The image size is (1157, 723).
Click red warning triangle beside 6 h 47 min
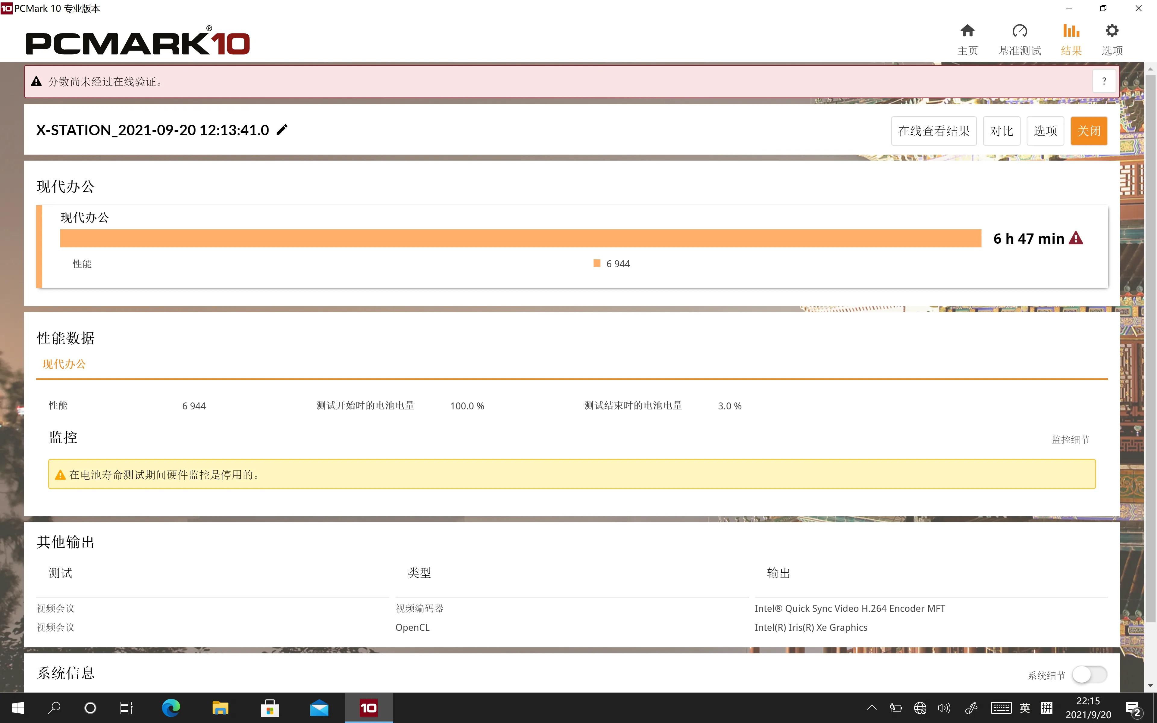tap(1076, 238)
